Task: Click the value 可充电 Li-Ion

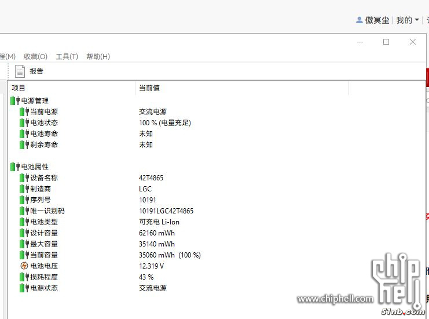Action: pos(159,222)
